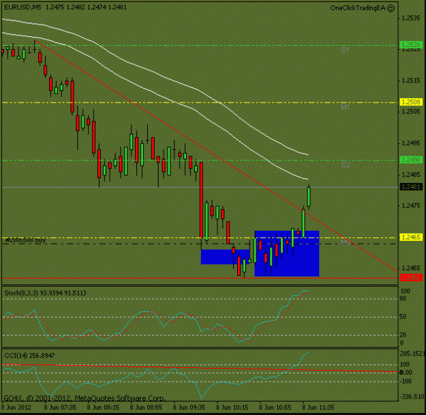Click the 1.2455 price scale value
The image size is (426, 415).
coord(411,268)
